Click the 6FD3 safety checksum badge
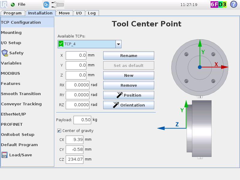240x180 pixels. pyautogui.click(x=218, y=4)
